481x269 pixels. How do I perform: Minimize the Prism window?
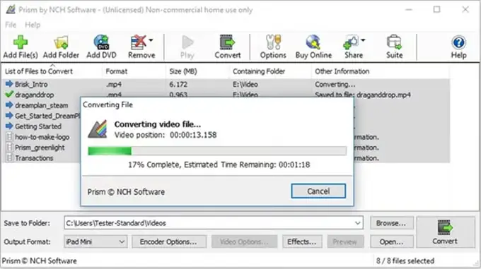(x=409, y=9)
